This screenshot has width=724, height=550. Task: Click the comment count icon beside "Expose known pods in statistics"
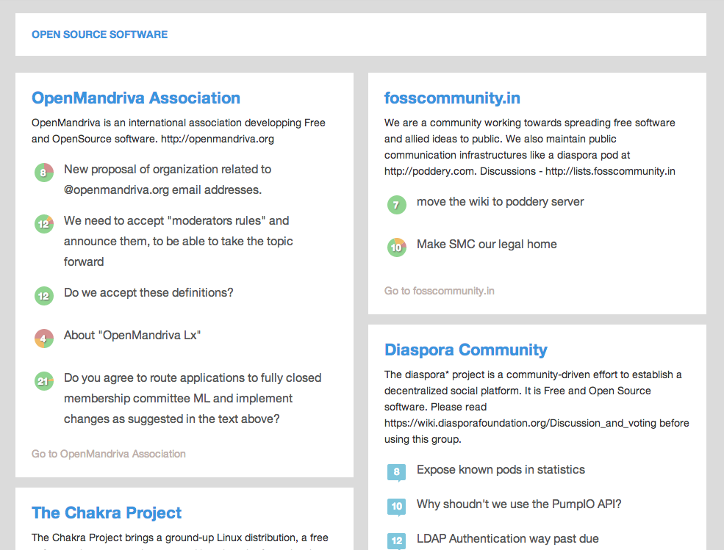click(x=397, y=472)
